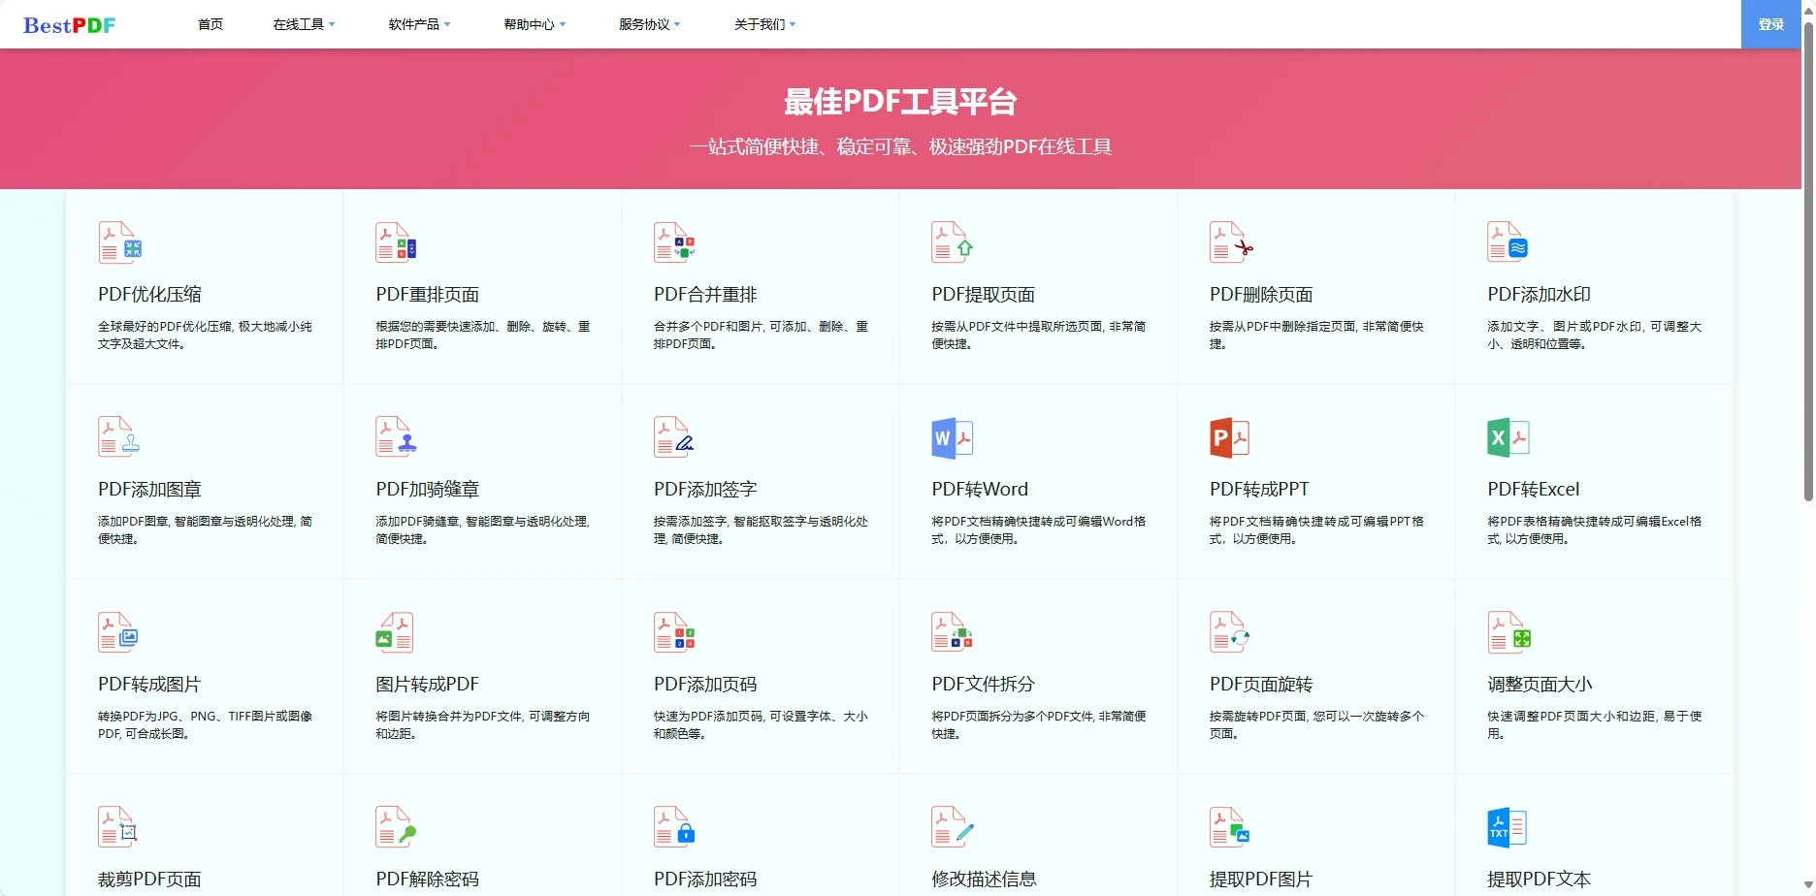
Task: Open the PDF文件拆分 title link
Action: pyautogui.click(x=984, y=685)
